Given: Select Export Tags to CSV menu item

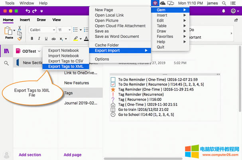Looking at the screenshot, I should tap(66, 61).
